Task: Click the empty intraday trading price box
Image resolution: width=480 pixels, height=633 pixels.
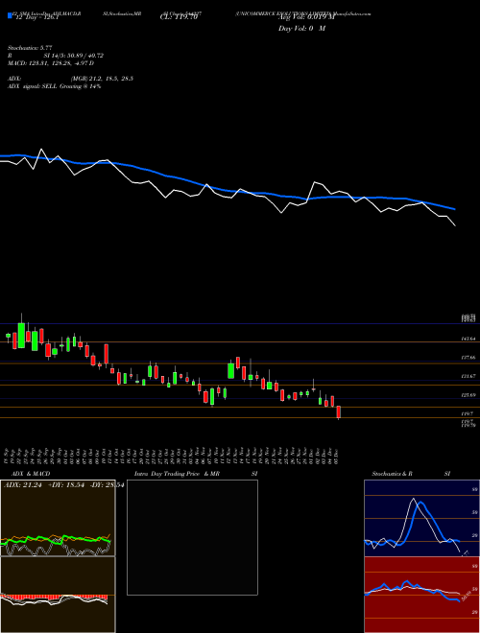Action: point(192,537)
